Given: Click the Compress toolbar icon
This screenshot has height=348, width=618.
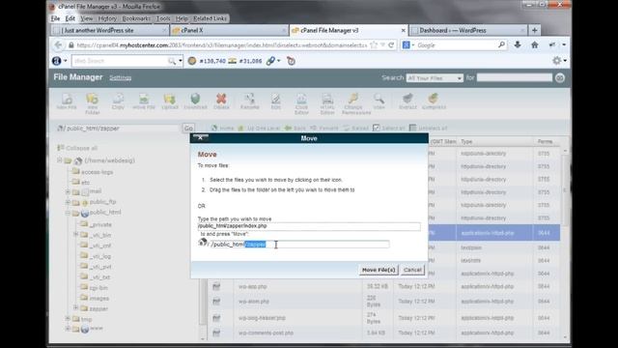Looking at the screenshot, I should coord(434,101).
